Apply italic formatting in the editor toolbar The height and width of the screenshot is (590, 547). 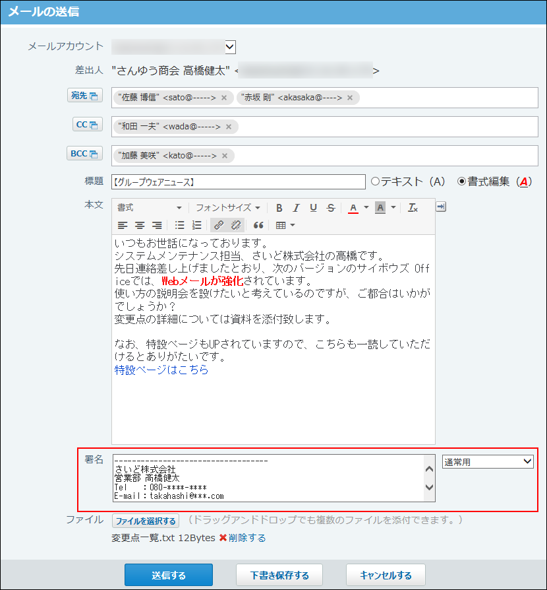tap(295, 207)
